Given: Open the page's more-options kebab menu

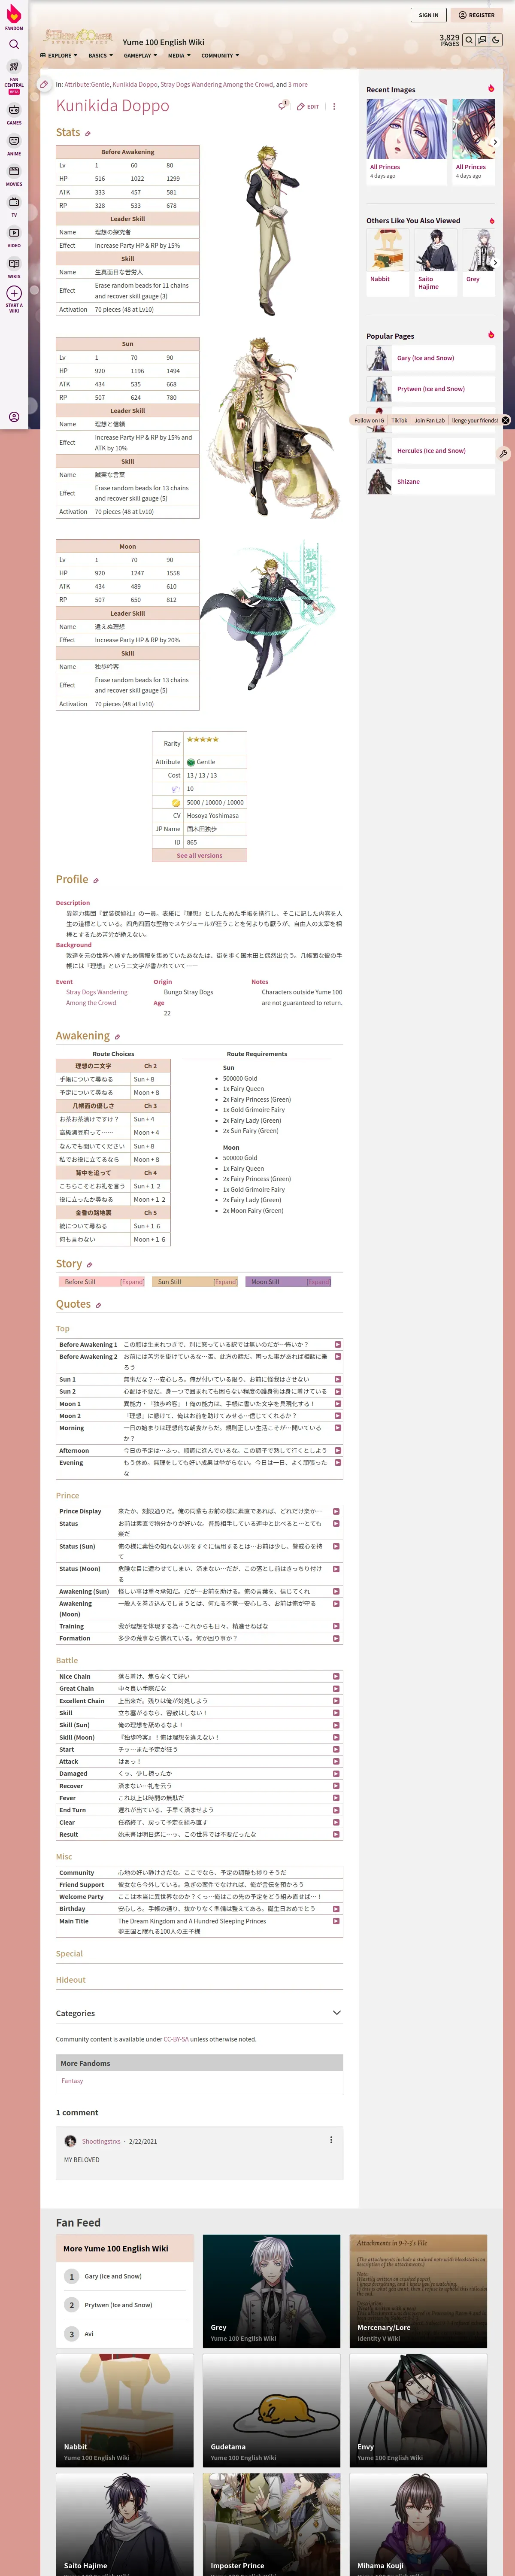Looking at the screenshot, I should point(334,106).
